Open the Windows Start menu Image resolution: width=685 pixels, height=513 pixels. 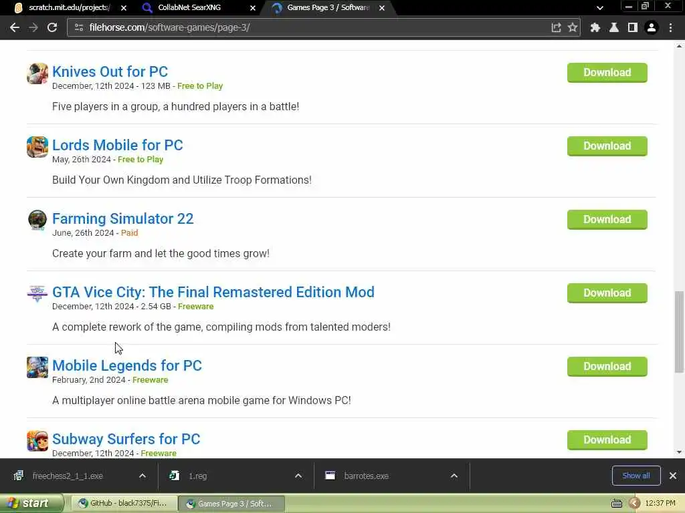pyautogui.click(x=31, y=504)
